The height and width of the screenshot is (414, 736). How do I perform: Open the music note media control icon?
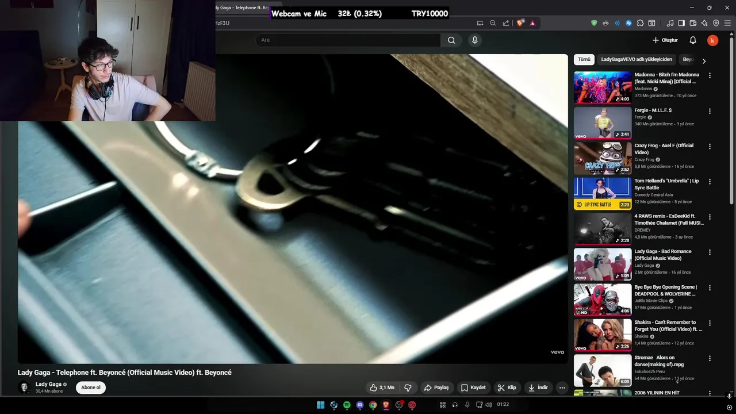[670, 23]
